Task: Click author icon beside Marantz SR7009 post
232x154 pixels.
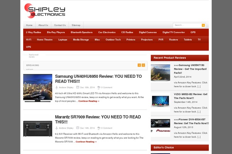Action: 56,128
